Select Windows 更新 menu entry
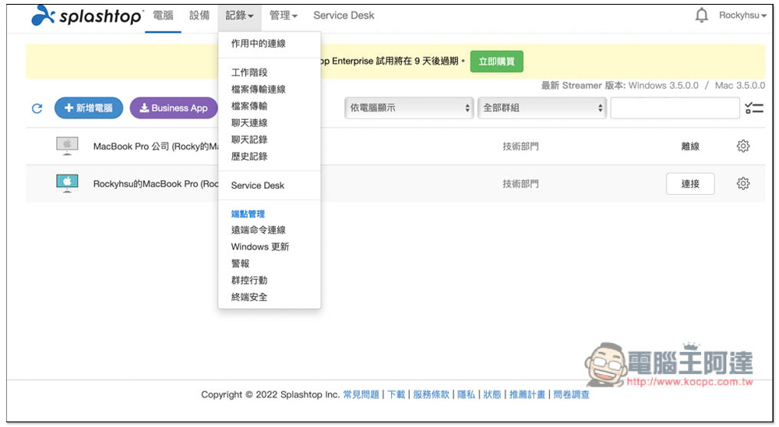 click(x=259, y=247)
